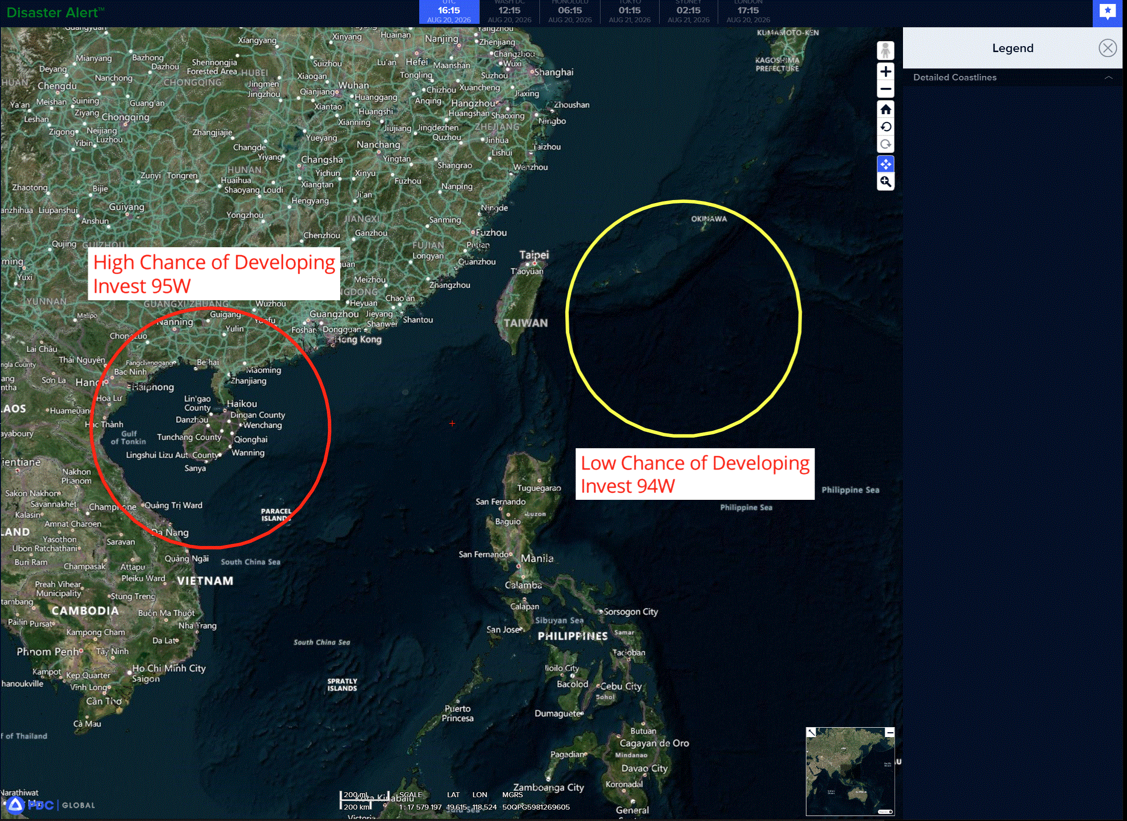Activate the pan map tool
This screenshot has height=821, width=1127.
885,164
